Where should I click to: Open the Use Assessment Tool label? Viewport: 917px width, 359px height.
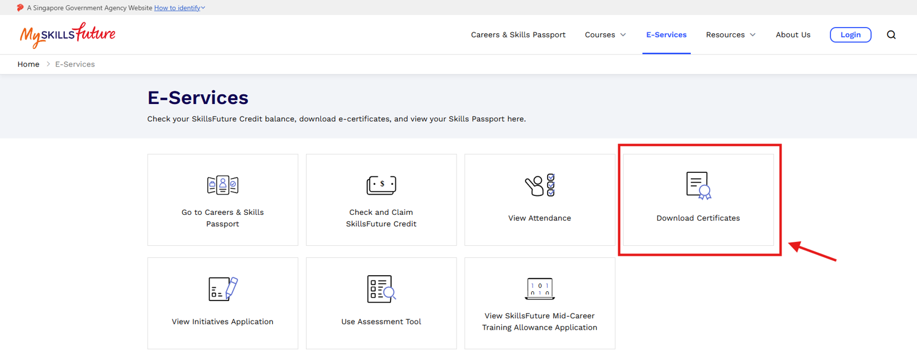381,322
